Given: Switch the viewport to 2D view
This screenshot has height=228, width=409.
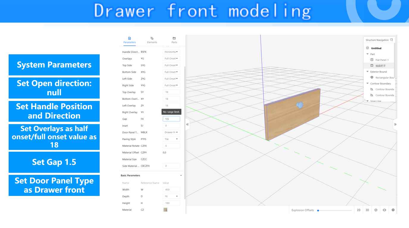Looking at the screenshot, I should pos(359,210).
